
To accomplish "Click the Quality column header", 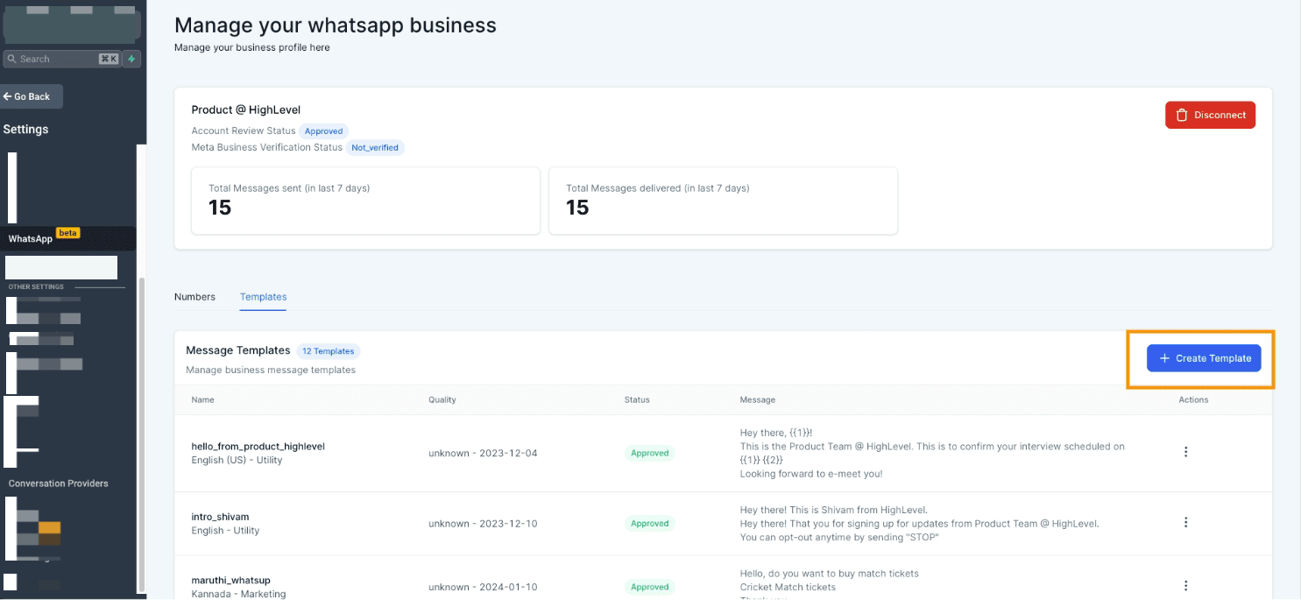I will pos(442,399).
